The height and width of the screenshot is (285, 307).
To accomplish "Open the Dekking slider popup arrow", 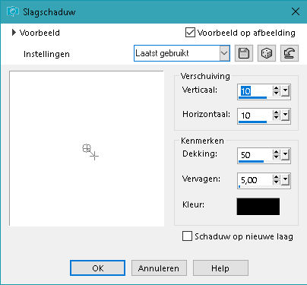I will click(285, 155).
